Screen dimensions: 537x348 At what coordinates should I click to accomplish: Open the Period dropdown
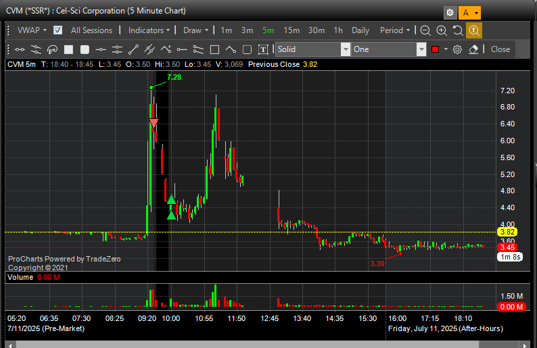pyautogui.click(x=395, y=30)
